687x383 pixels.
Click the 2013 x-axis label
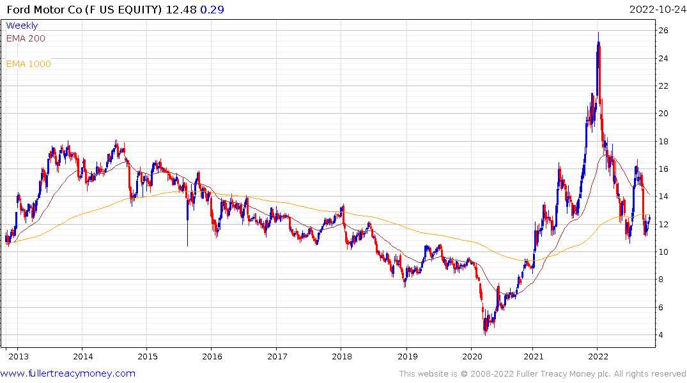click(19, 356)
